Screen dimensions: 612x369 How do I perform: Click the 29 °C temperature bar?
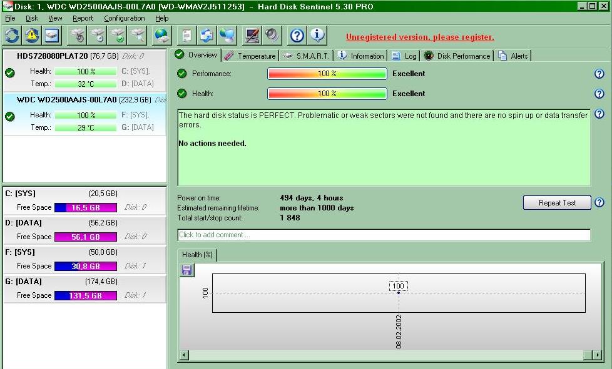pyautogui.click(x=86, y=127)
